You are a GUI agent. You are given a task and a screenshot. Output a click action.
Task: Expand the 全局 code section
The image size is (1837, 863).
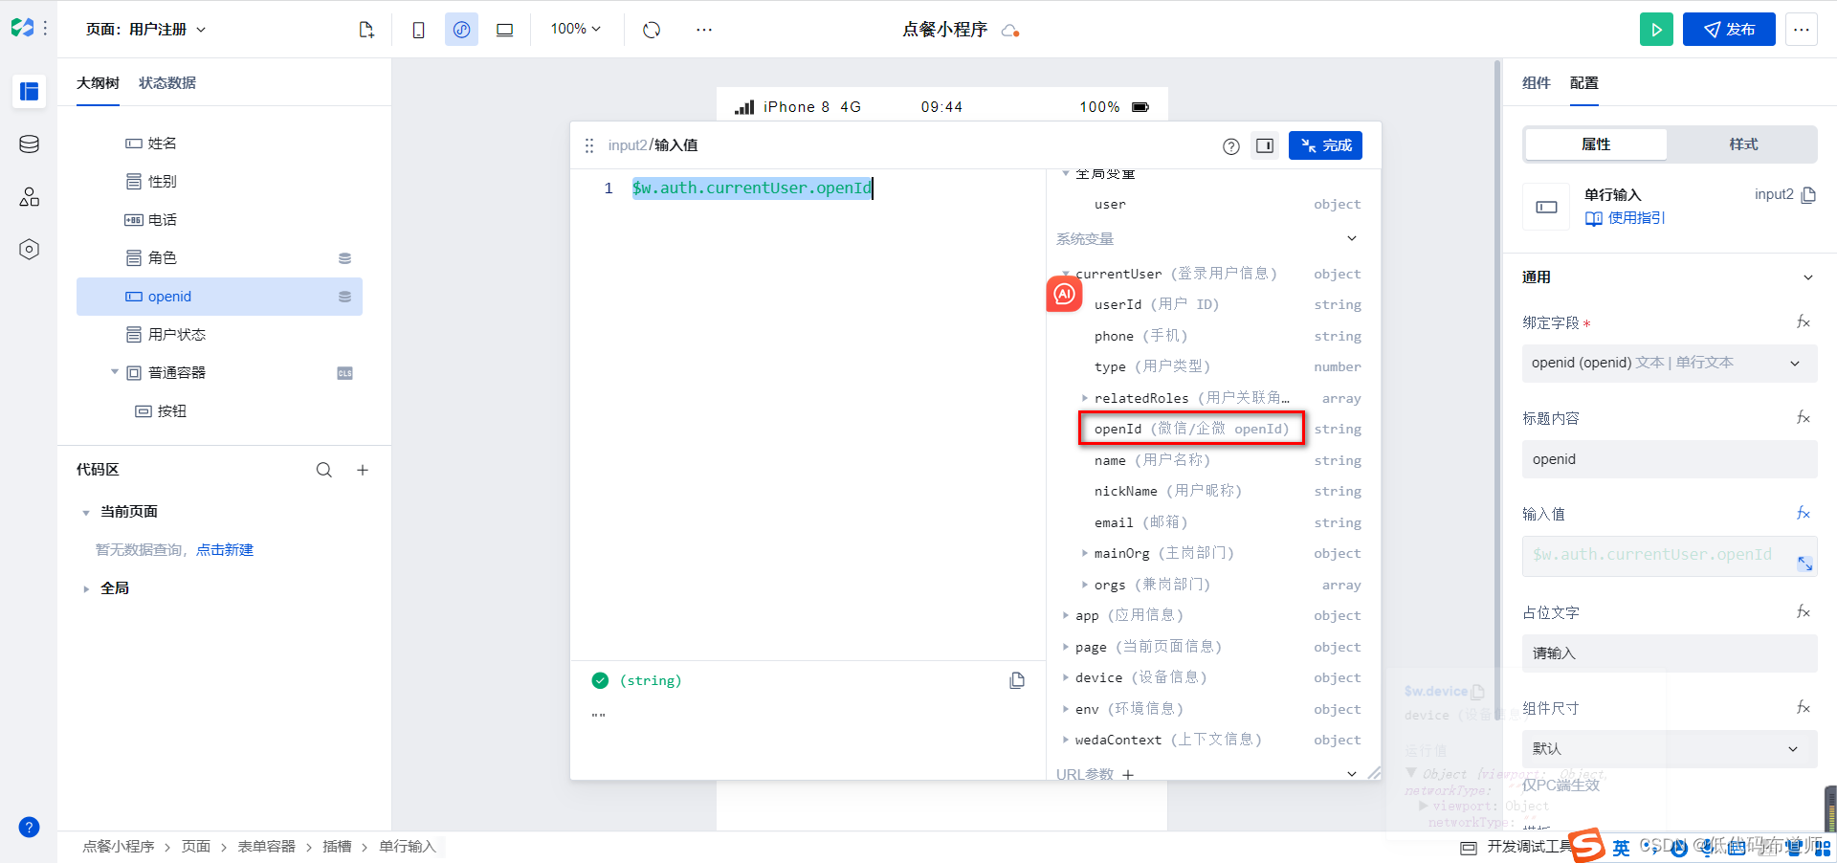[86, 589]
